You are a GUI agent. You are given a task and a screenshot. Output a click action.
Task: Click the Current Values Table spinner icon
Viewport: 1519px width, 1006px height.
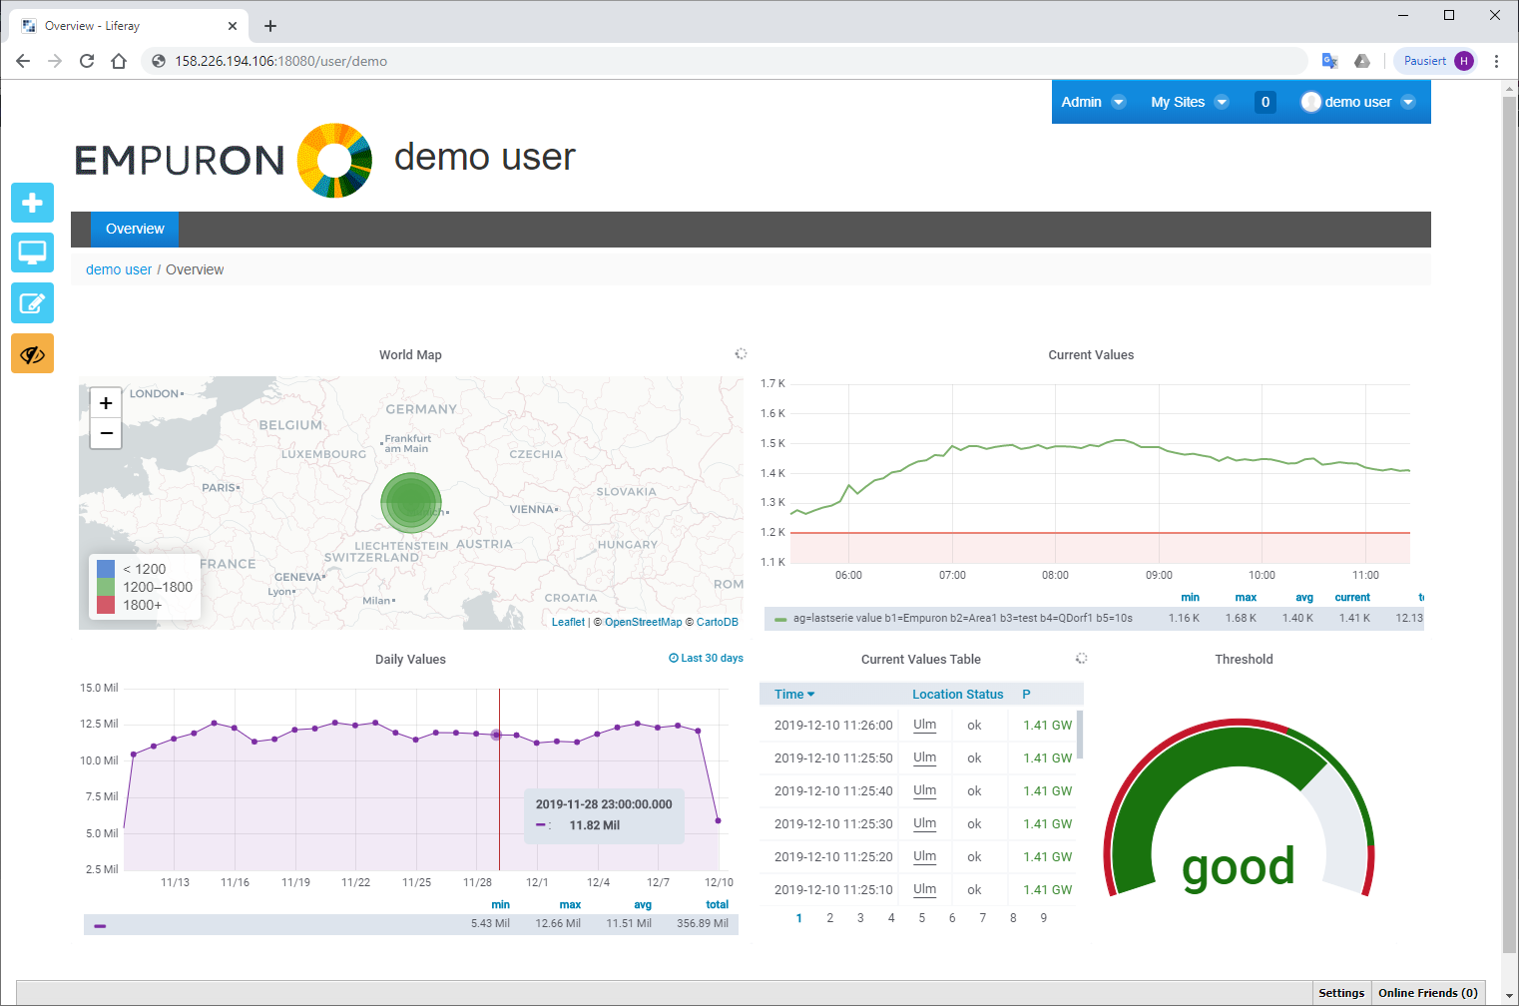click(1081, 658)
